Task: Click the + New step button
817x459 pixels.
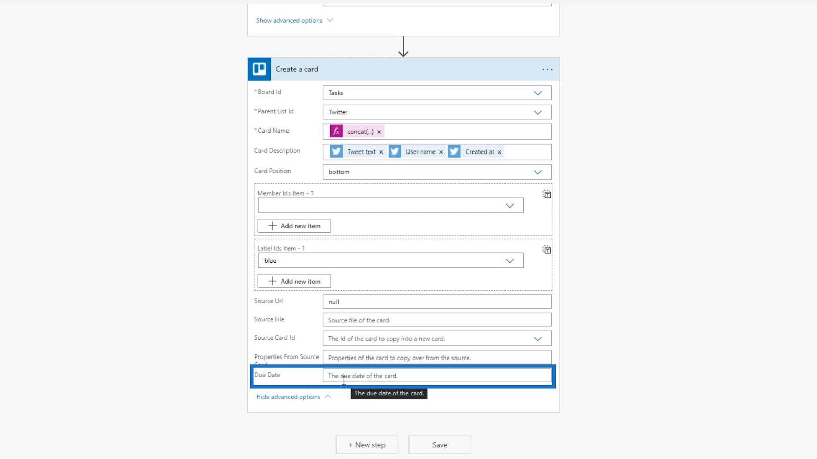Action: coord(367,445)
